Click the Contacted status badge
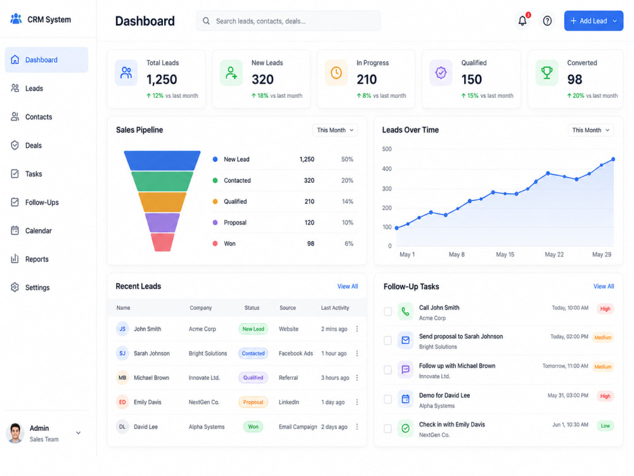Viewport: 634px width, 476px height. [253, 354]
